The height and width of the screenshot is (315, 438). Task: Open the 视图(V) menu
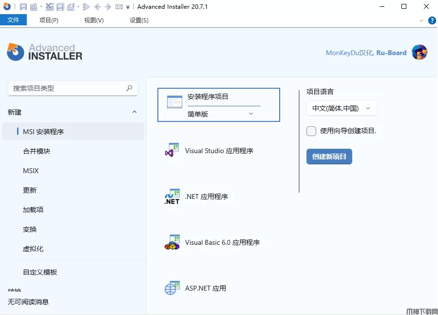click(94, 20)
